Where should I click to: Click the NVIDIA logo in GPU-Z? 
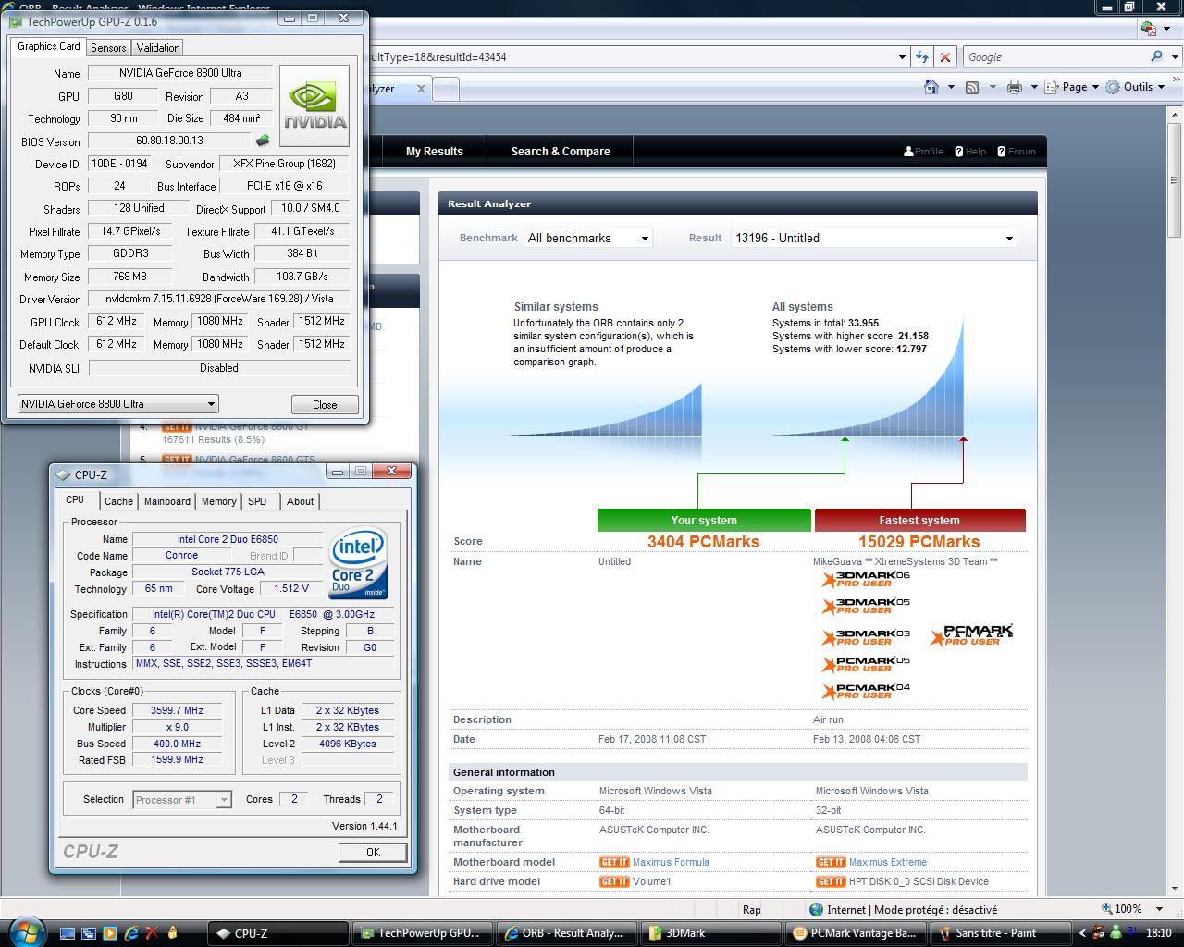click(314, 105)
